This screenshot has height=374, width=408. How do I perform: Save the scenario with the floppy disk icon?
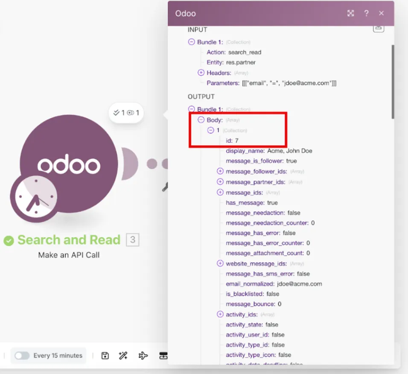pyautogui.click(x=105, y=356)
